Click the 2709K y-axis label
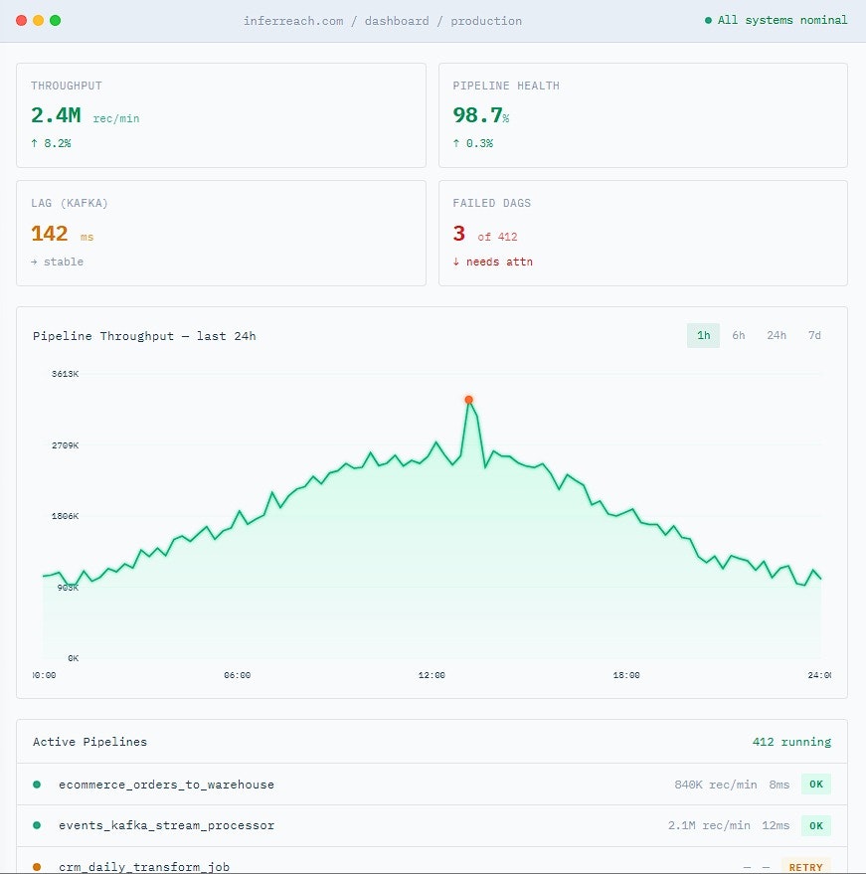This screenshot has height=874, width=866. (x=66, y=445)
